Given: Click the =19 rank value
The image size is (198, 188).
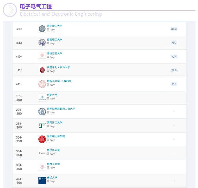Looking at the screenshot, I should (x=19, y=29).
